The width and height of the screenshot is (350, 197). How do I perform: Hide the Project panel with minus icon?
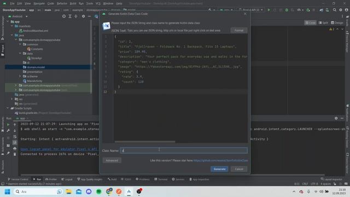(x=89, y=16)
